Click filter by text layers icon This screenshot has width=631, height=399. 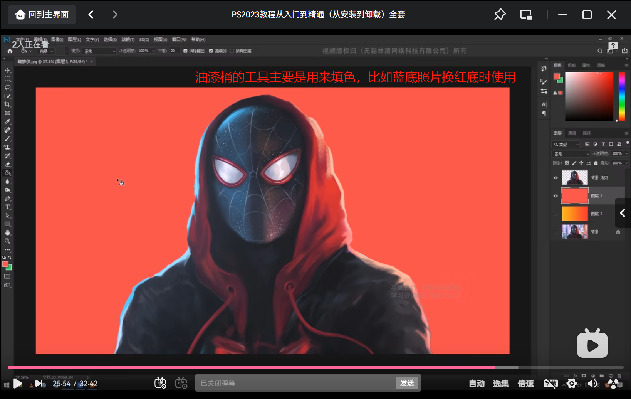[603, 144]
